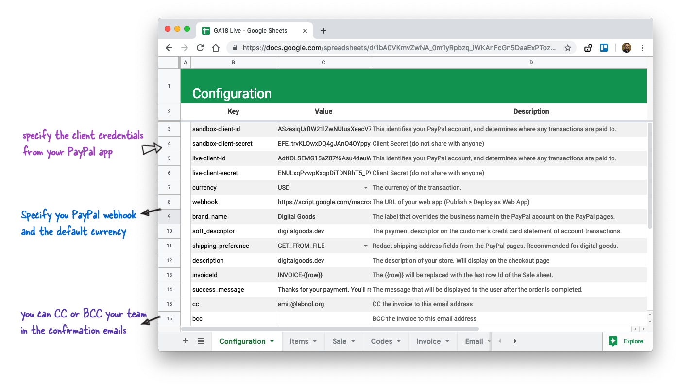
Task: Open Sale sheet tab menu arrow
Action: tap(353, 342)
